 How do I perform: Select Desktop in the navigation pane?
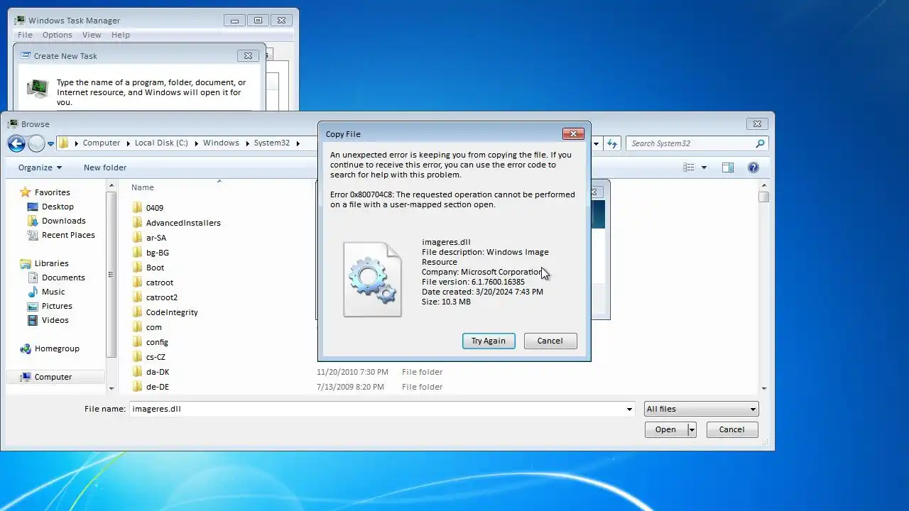[58, 207]
